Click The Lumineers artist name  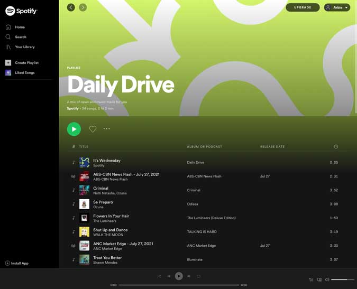pos(105,221)
